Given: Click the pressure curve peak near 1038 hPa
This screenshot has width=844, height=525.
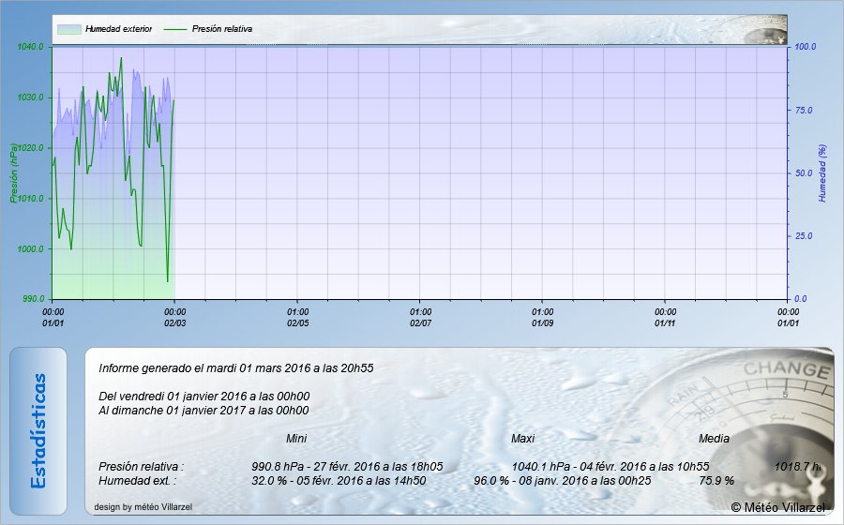Looking at the screenshot, I should (x=121, y=58).
